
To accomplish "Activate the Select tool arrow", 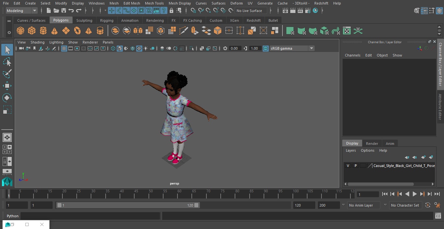I will click(x=7, y=50).
